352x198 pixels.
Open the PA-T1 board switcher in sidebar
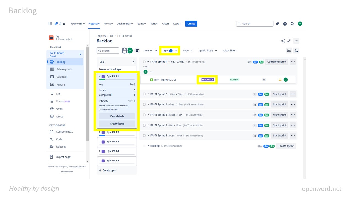pos(65,54)
